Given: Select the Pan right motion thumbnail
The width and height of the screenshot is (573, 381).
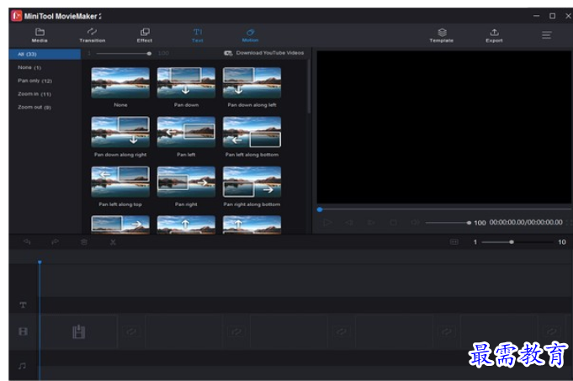Looking at the screenshot, I should [186, 182].
